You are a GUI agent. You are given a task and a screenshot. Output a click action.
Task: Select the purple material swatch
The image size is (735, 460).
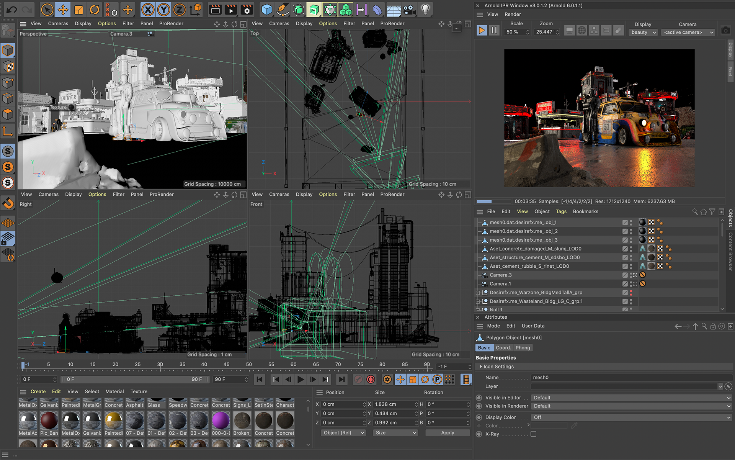coord(220,421)
